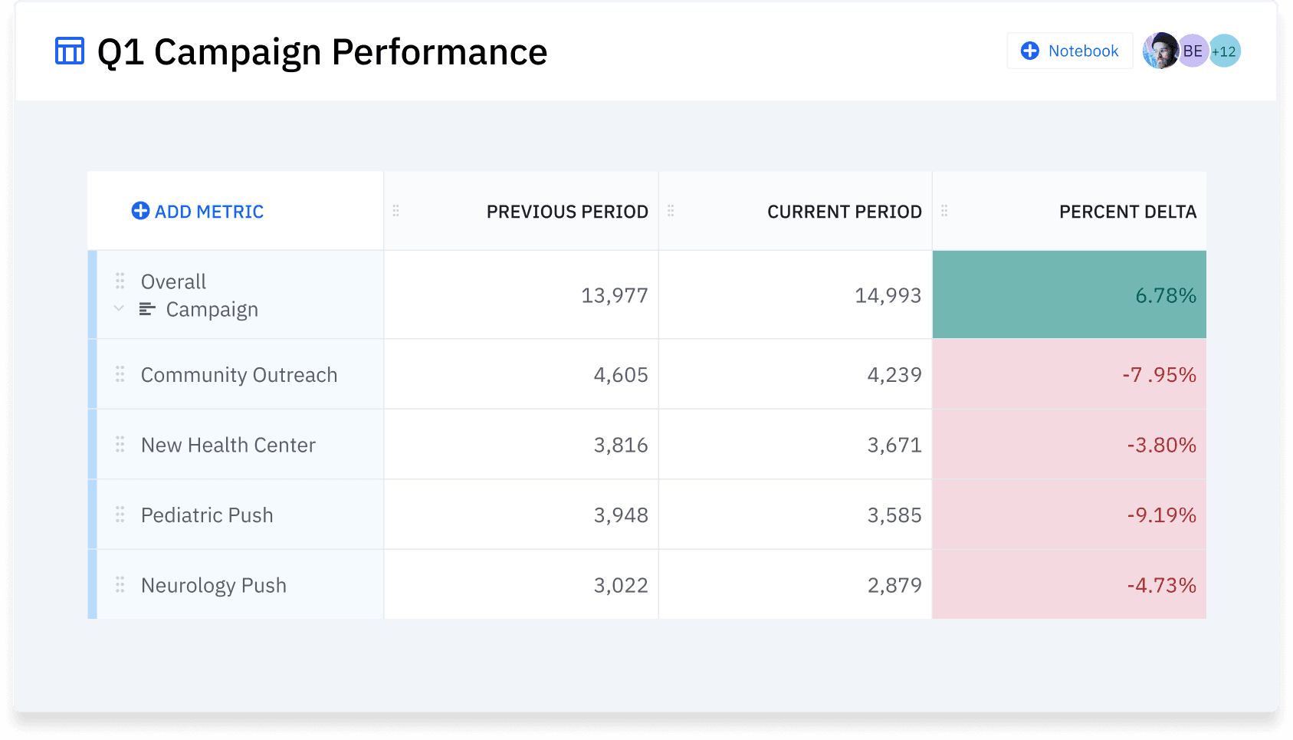Click ADD METRIC link

(208, 212)
